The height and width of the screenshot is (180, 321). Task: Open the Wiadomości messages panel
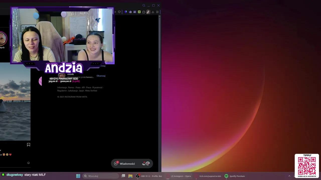tap(132, 163)
